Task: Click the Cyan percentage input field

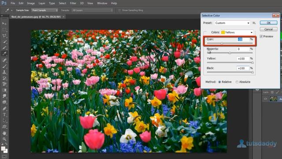Action: point(243,39)
